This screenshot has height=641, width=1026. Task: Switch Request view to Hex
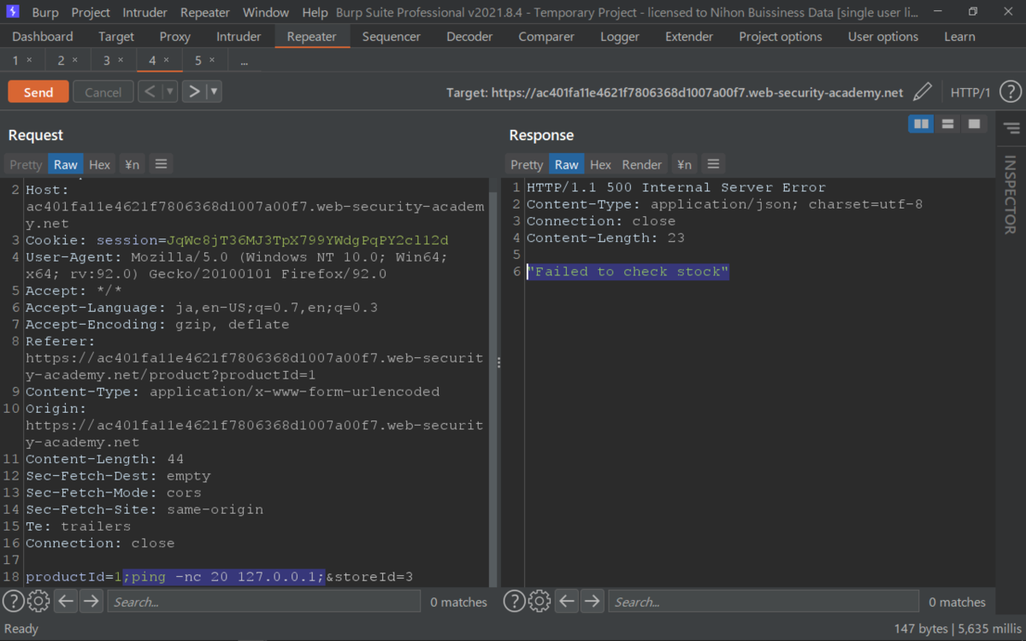coord(100,164)
